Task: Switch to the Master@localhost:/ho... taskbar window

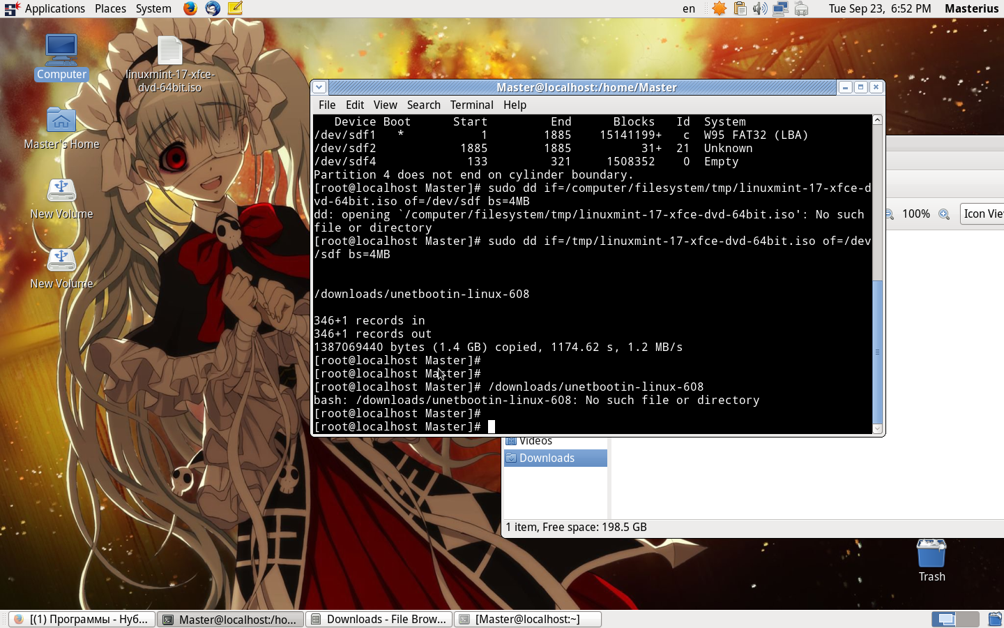Action: pos(230,619)
